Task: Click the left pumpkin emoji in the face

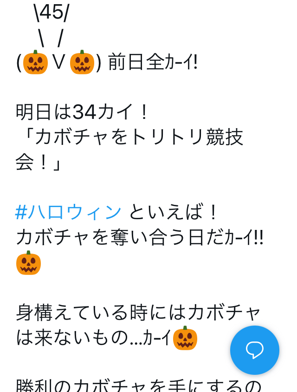Action: [x=35, y=62]
